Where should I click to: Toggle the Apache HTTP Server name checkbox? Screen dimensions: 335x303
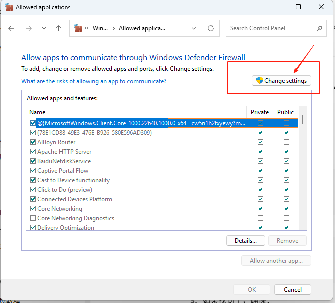[x=33, y=152]
